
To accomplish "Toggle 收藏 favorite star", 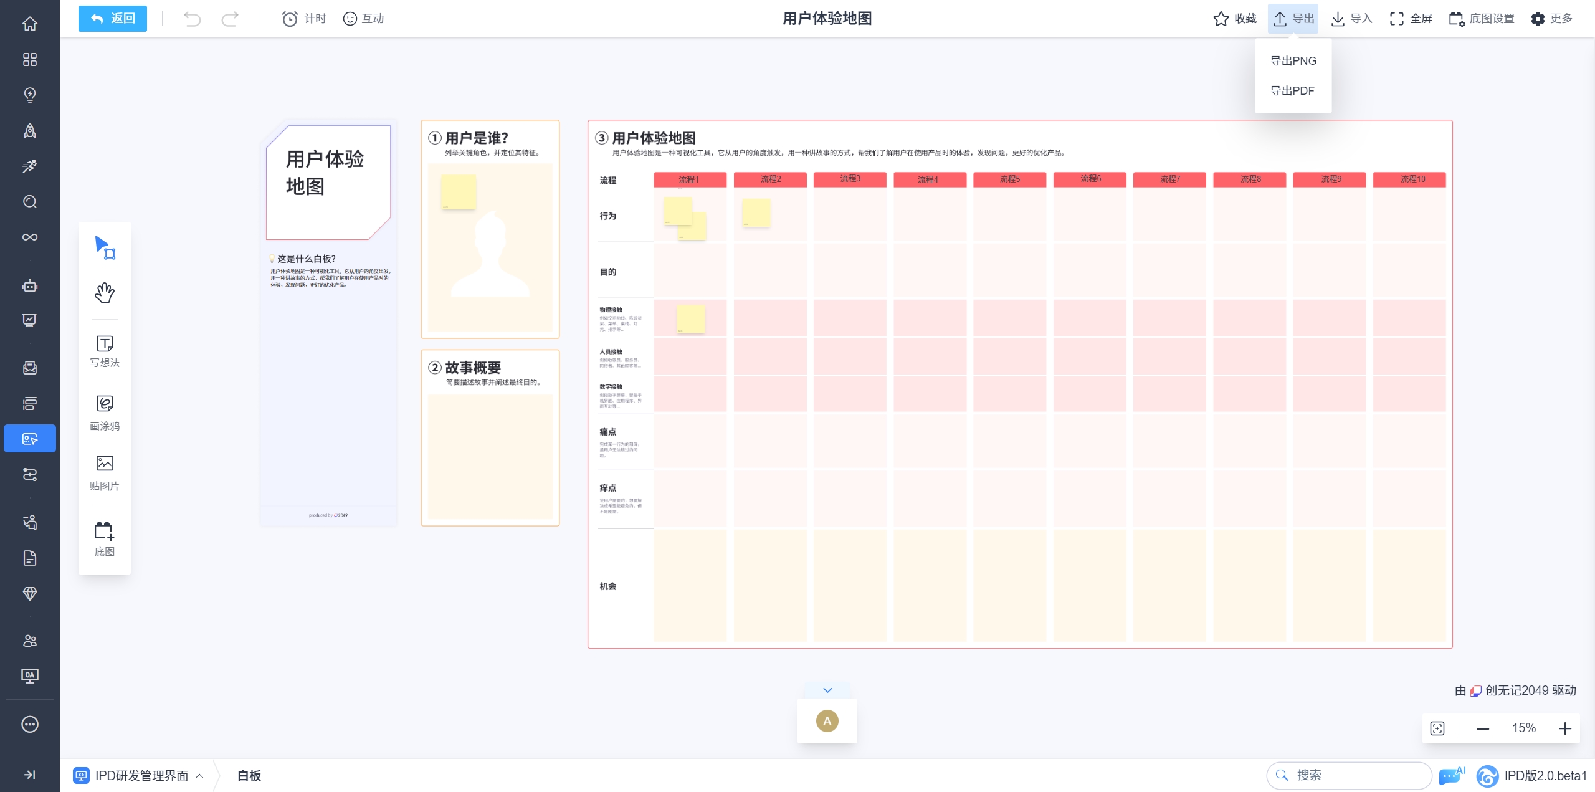I will (x=1235, y=19).
